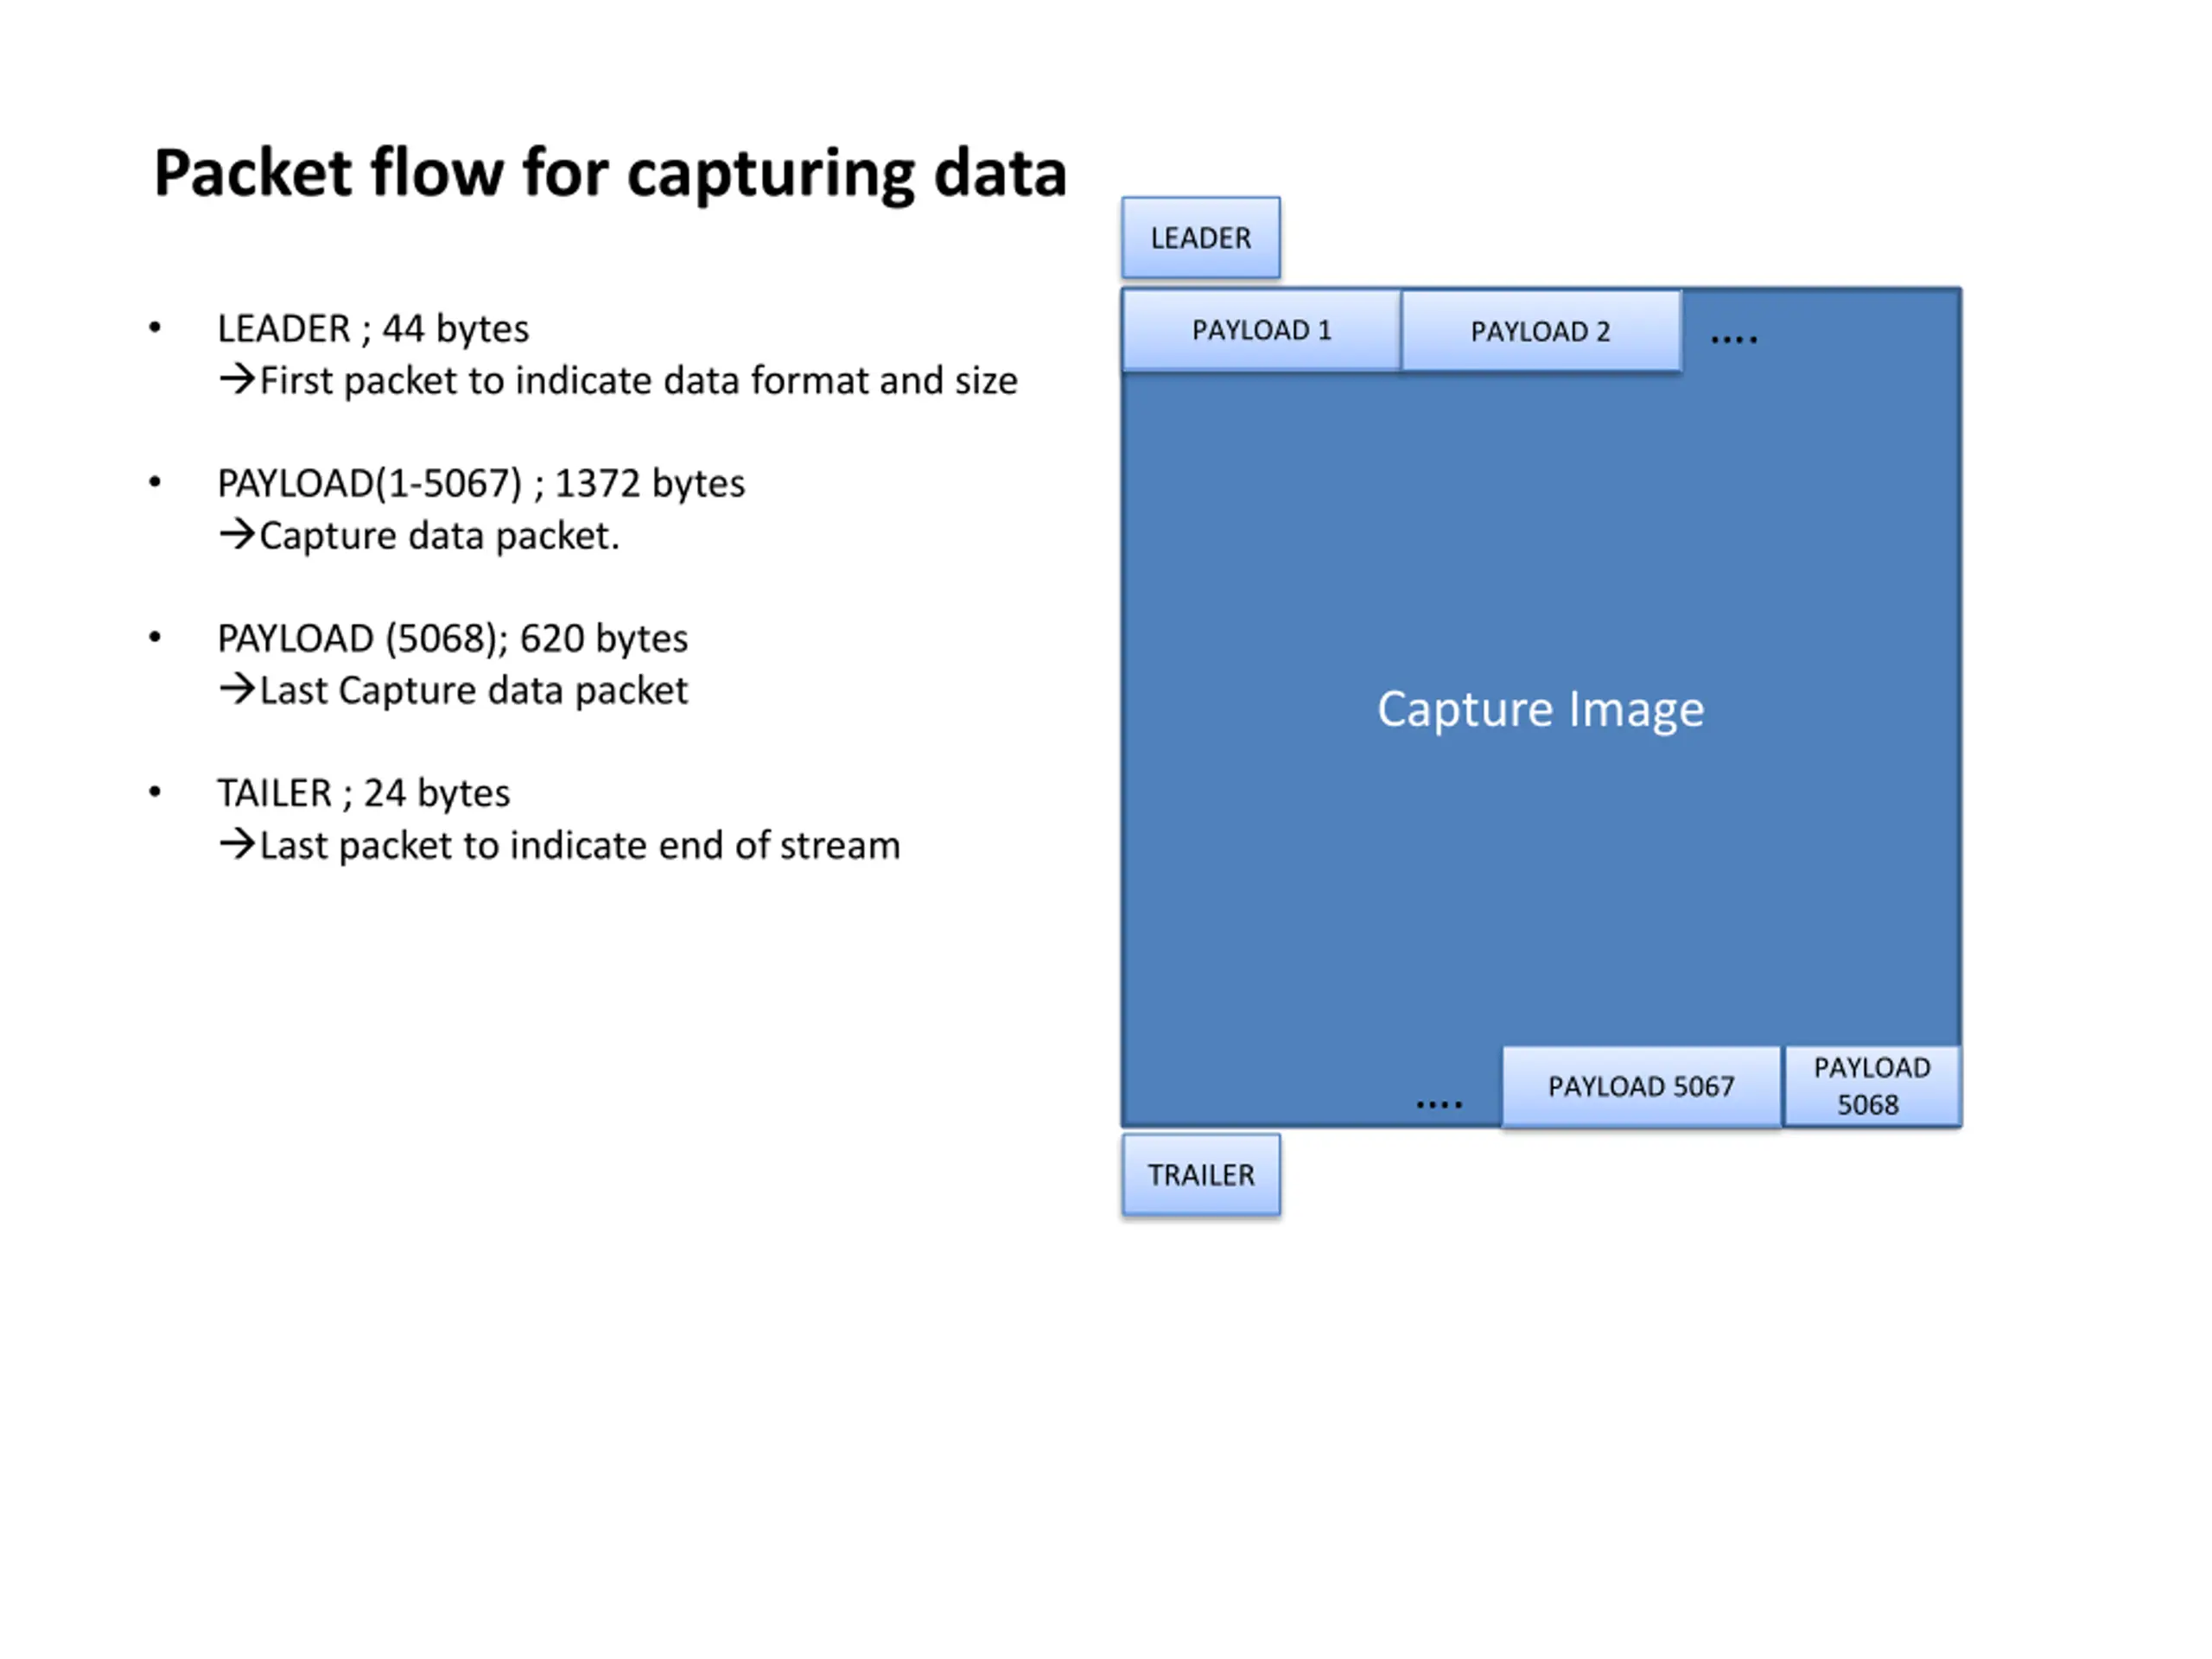This screenshot has width=2212, height=1659.
Task: Select the PAYLOAD 2 block
Action: tap(1541, 330)
